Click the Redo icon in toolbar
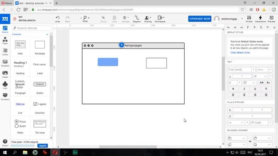The image size is (278, 156). point(68,19)
